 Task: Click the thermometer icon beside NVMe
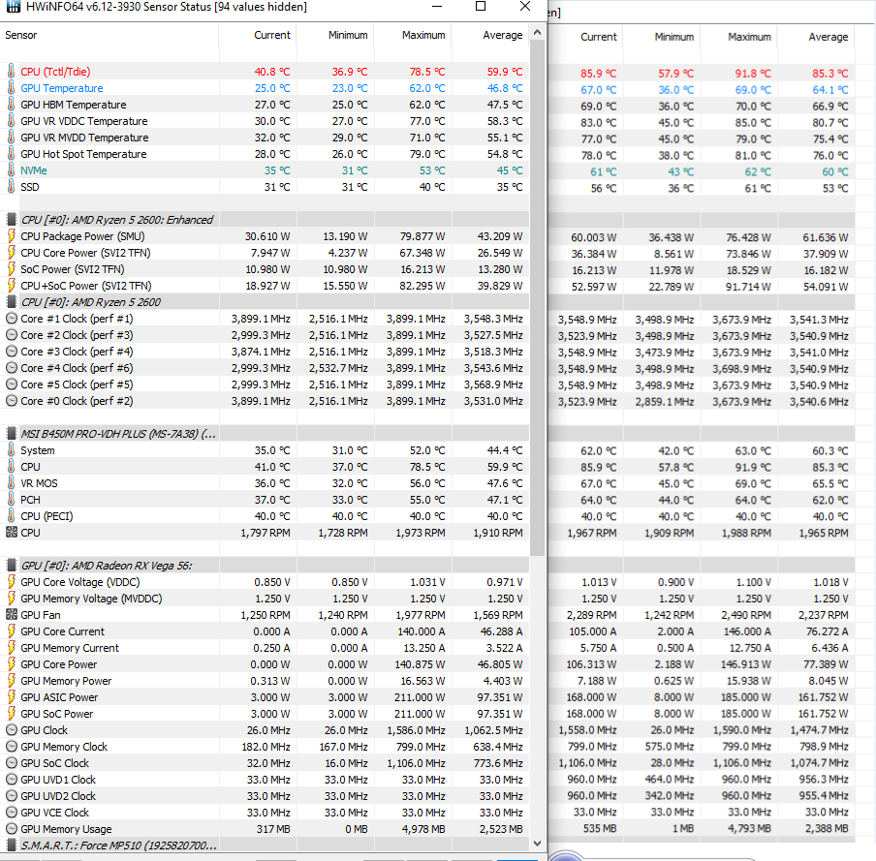11,170
